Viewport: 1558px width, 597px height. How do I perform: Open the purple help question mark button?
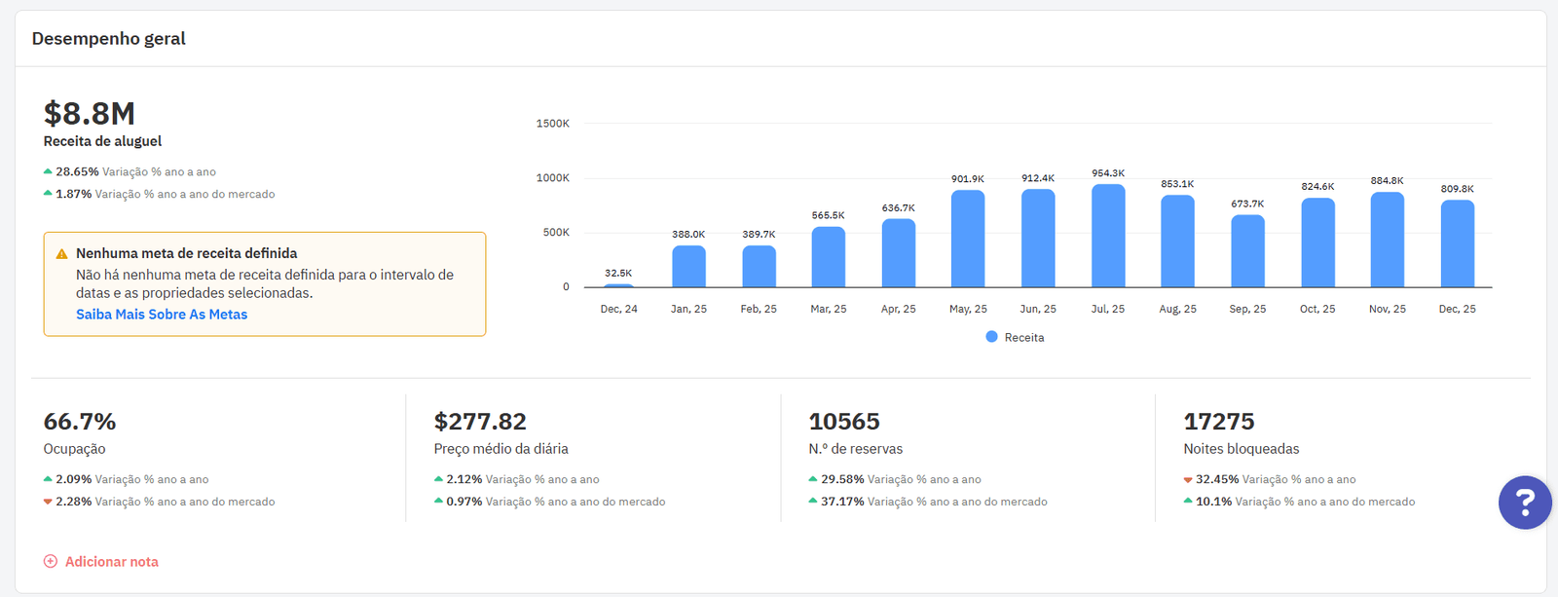pyautogui.click(x=1525, y=503)
